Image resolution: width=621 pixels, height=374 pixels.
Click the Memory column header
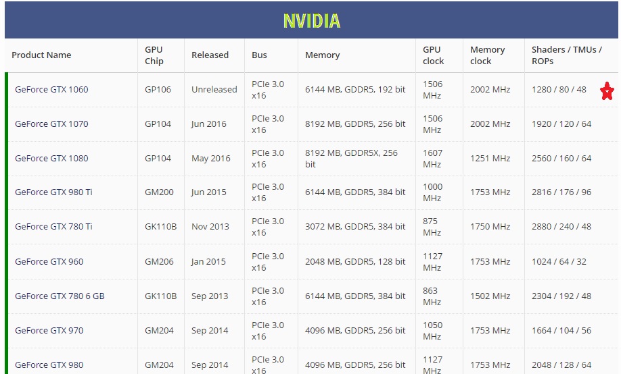pyautogui.click(x=323, y=55)
